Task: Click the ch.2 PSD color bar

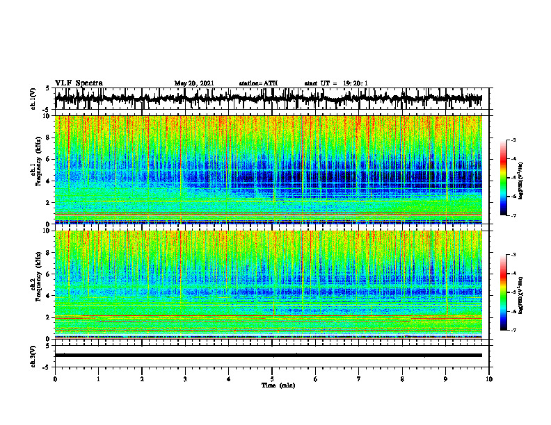Action: pos(504,292)
